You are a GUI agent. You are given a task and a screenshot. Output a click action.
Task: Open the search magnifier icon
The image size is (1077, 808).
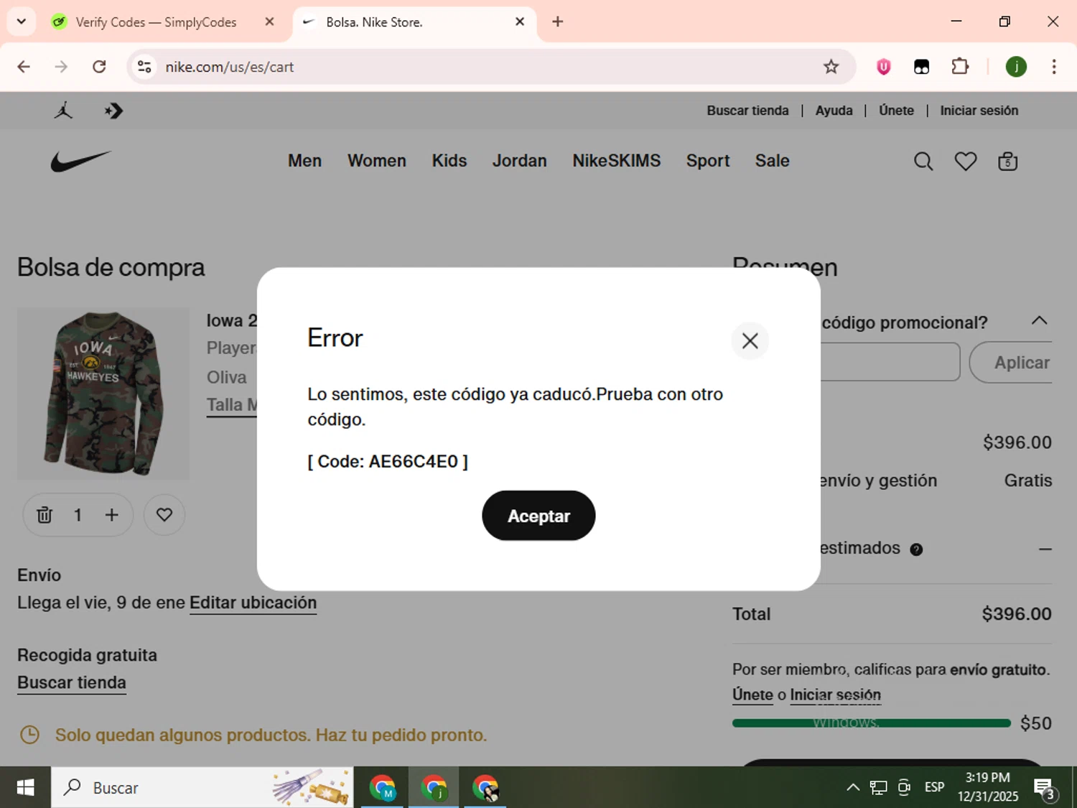click(923, 161)
